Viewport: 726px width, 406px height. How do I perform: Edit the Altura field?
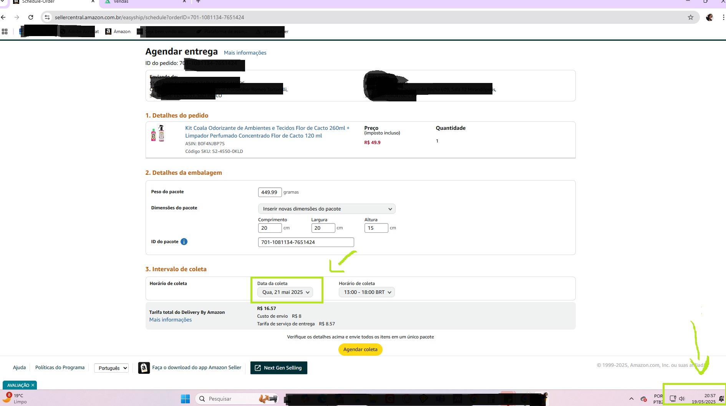[376, 228]
